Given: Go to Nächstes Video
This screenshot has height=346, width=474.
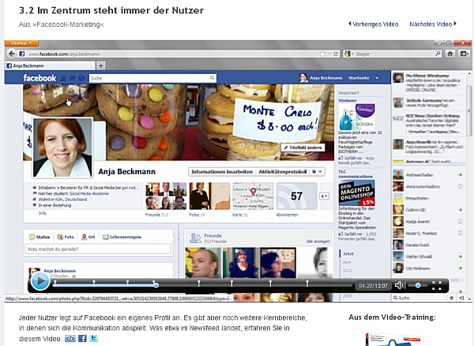Looking at the screenshot, I should click(x=432, y=24).
